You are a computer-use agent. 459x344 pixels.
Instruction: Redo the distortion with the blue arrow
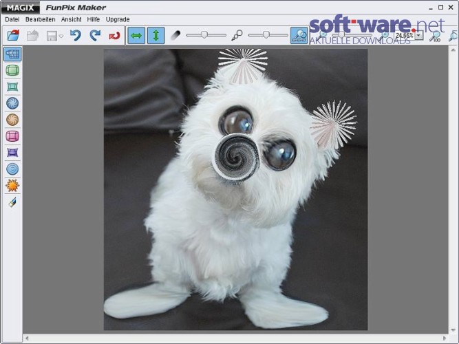tap(95, 35)
